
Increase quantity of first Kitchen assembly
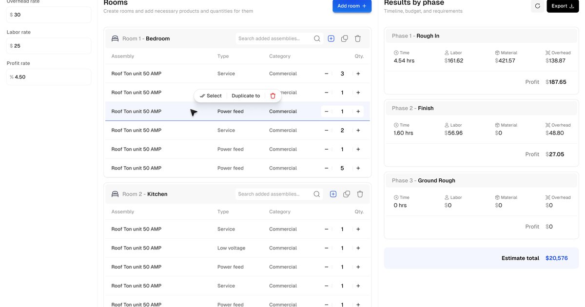358,229
